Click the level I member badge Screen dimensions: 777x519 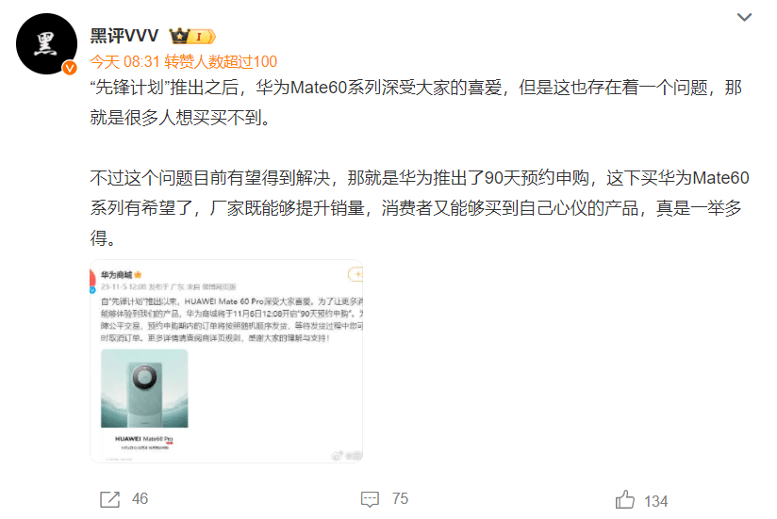pyautogui.click(x=203, y=37)
